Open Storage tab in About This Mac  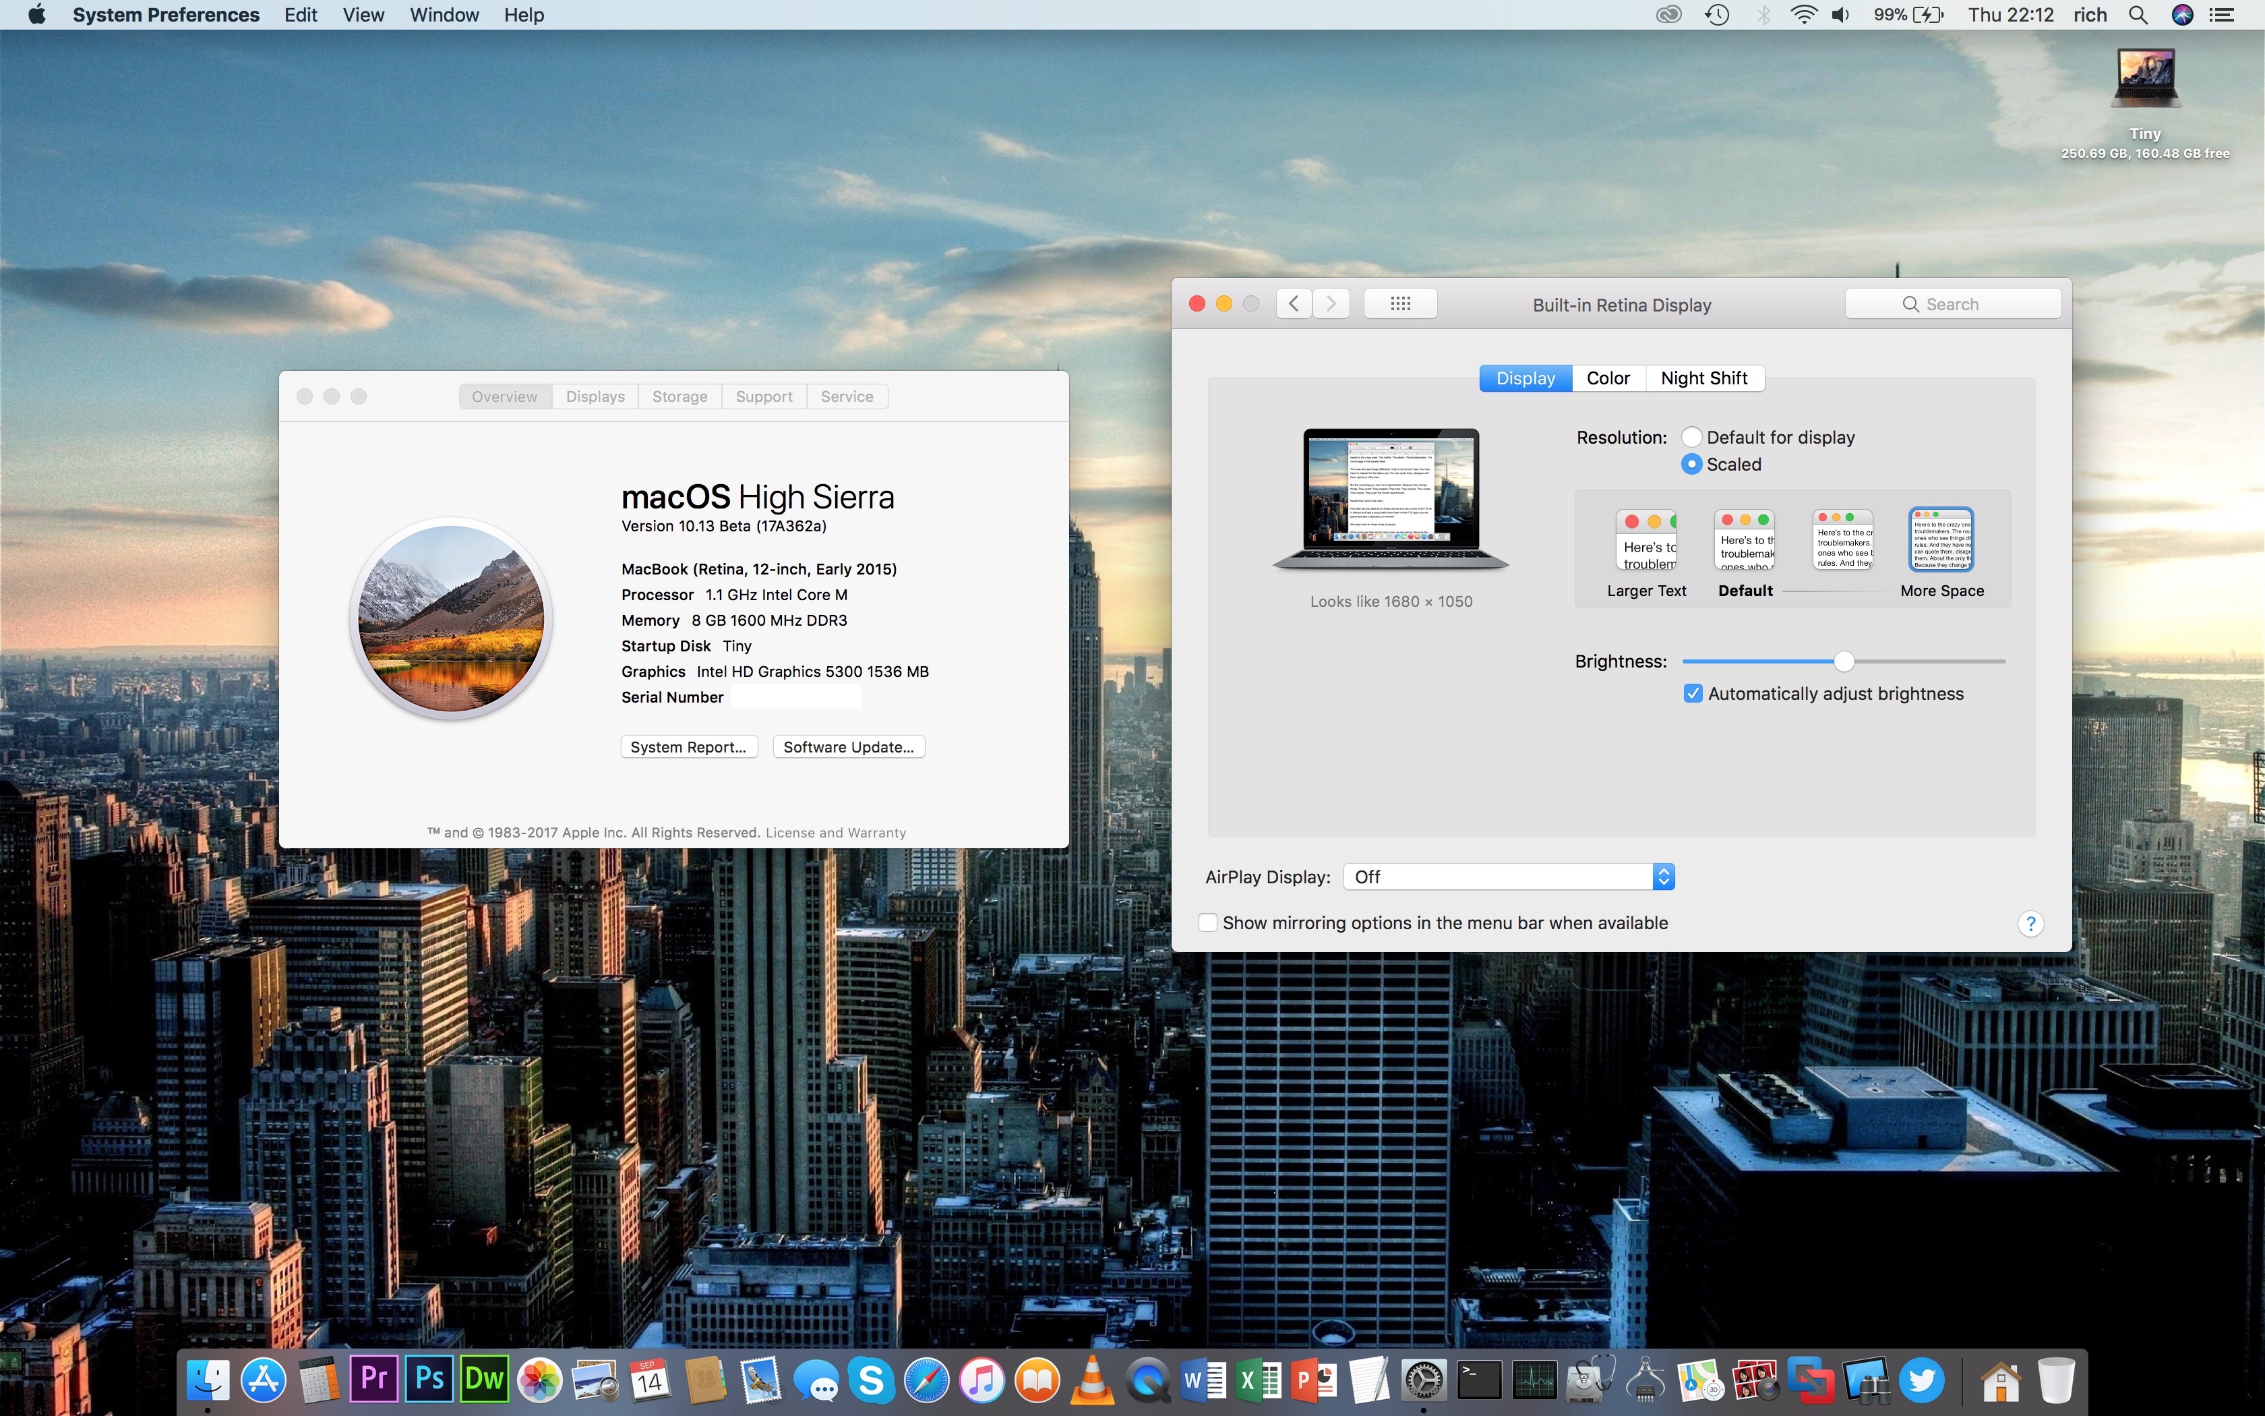click(679, 397)
